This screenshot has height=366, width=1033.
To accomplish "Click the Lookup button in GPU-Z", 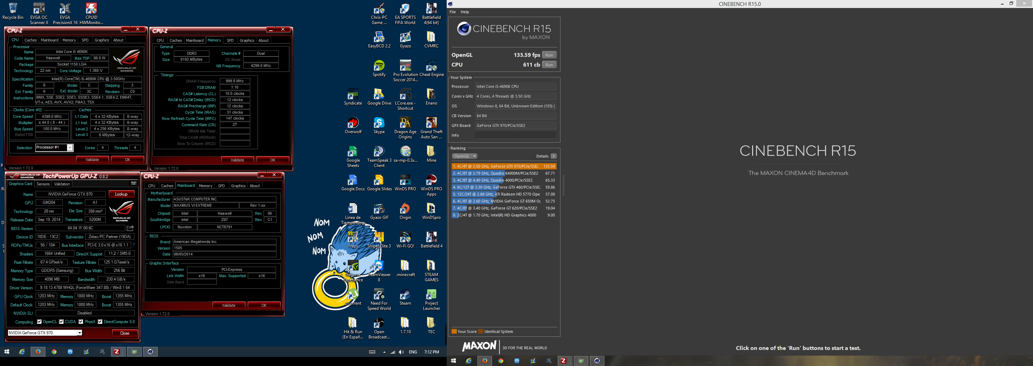I will [121, 194].
